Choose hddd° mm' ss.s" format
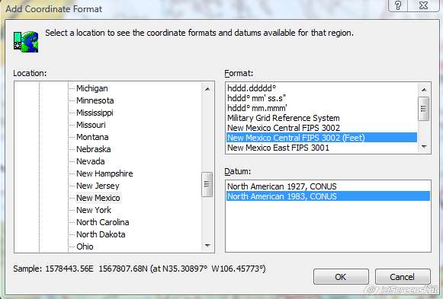This screenshot has width=443, height=299. [x=322, y=98]
